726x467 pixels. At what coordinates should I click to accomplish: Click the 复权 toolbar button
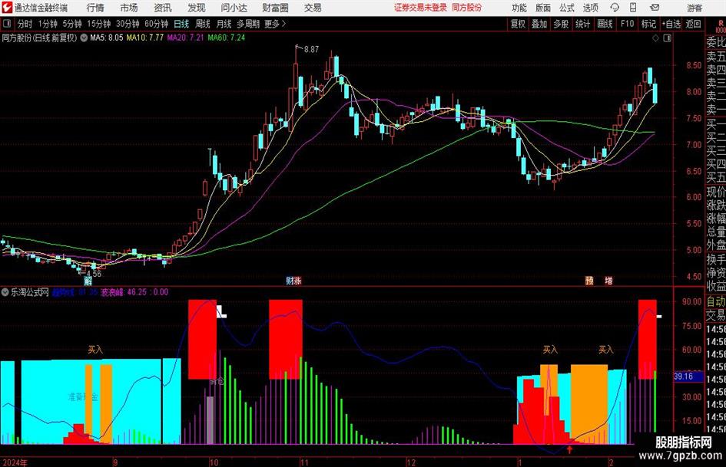pyautogui.click(x=518, y=24)
